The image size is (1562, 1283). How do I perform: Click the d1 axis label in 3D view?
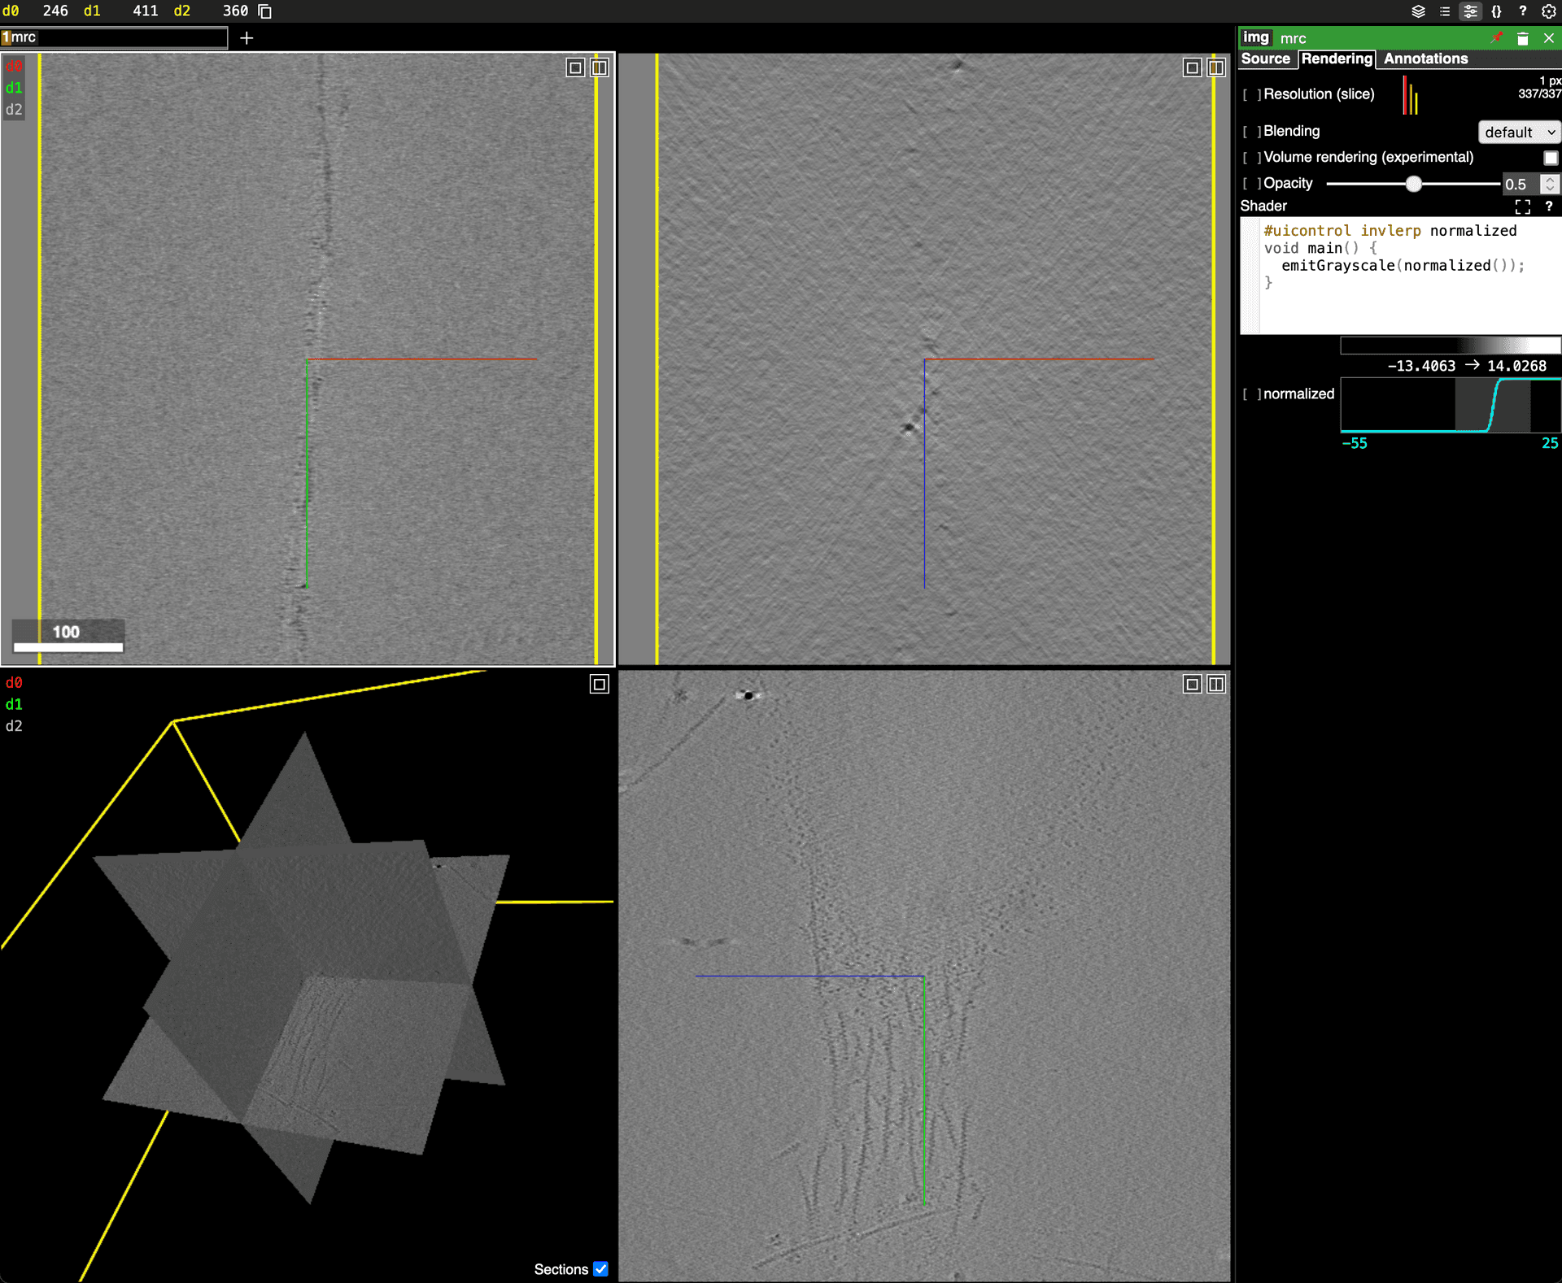(x=14, y=704)
